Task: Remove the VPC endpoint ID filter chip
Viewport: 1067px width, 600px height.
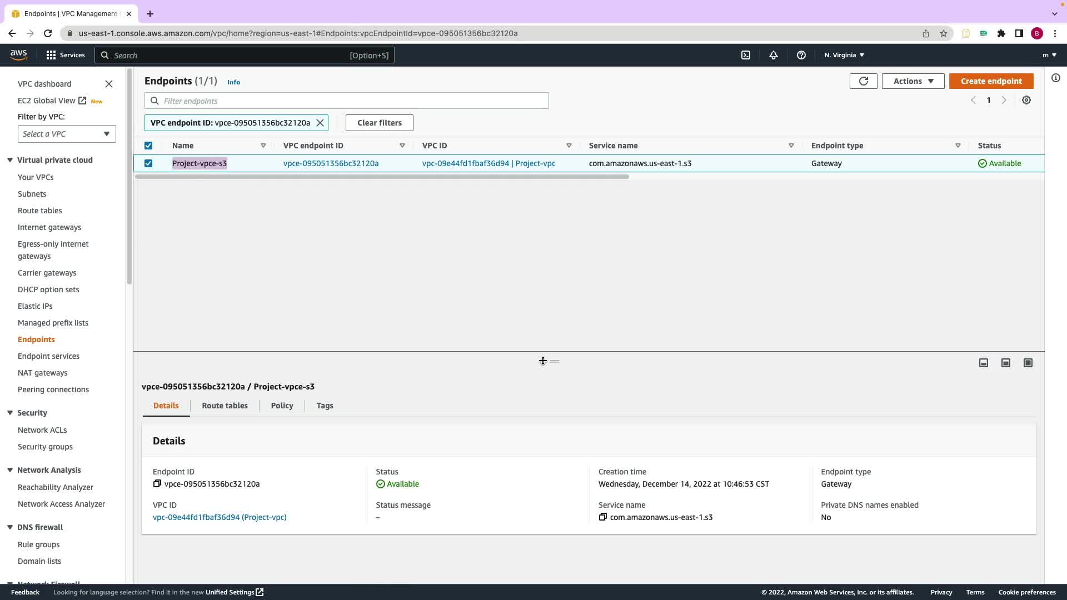Action: 320,123
